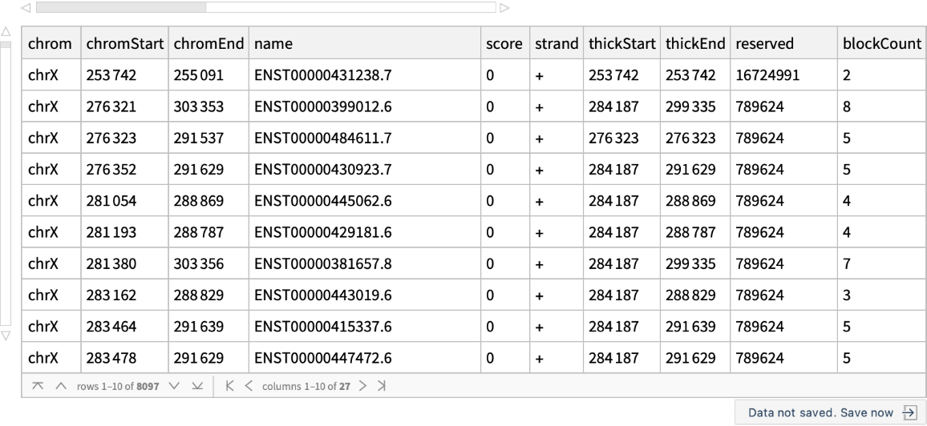
Task: Show next columns with right chevron
Action: pos(364,387)
